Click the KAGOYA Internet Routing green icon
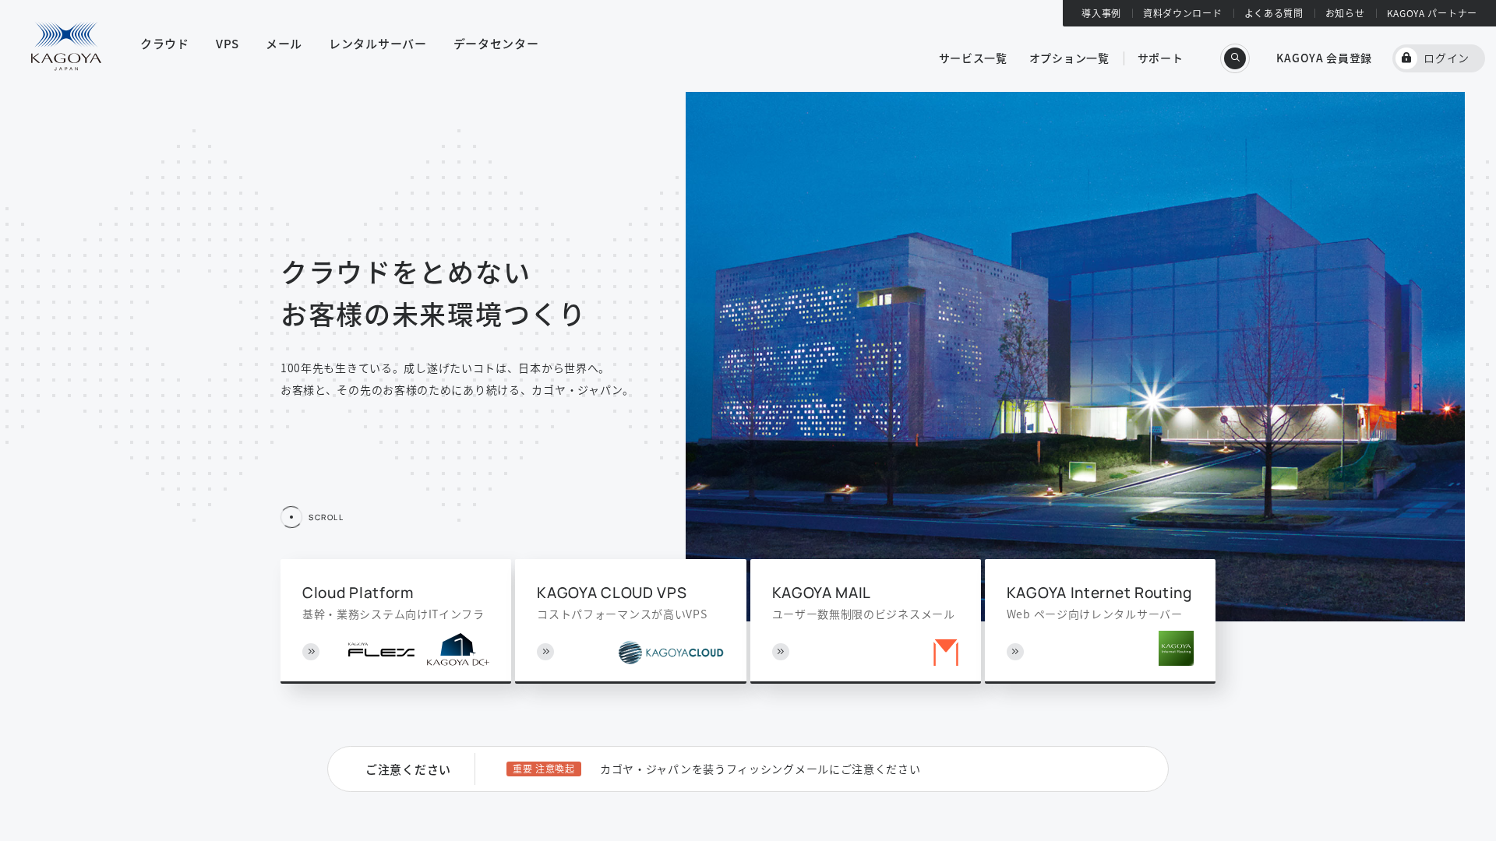This screenshot has width=1496, height=841. point(1176,648)
